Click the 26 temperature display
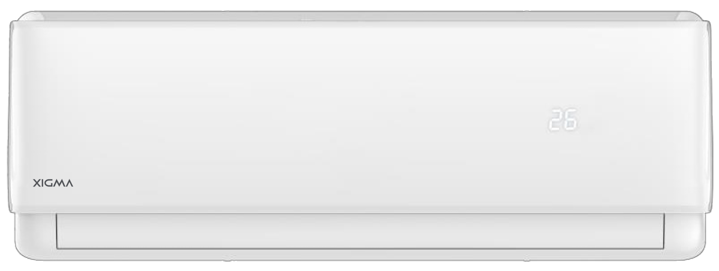 pyautogui.click(x=563, y=121)
